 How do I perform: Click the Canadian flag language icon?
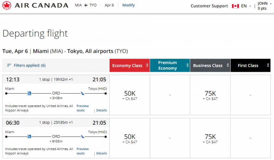point(235,6)
